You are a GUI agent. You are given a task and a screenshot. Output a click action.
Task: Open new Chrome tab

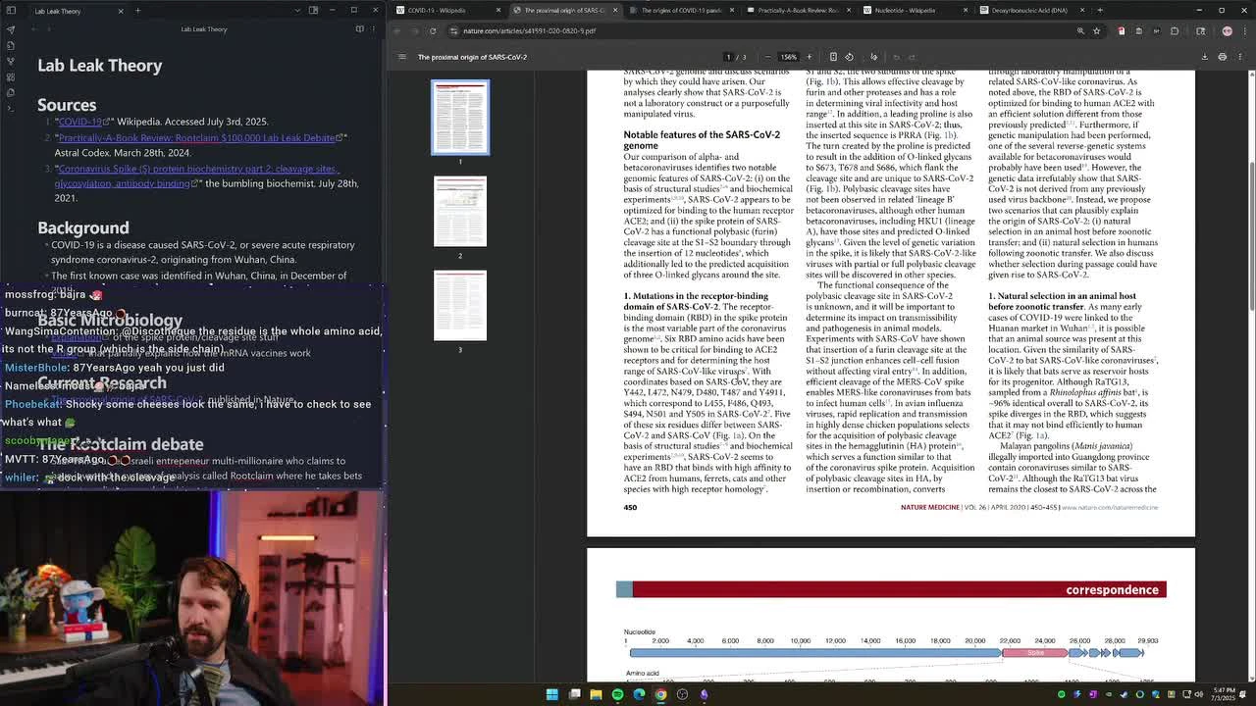pyautogui.click(x=1100, y=10)
